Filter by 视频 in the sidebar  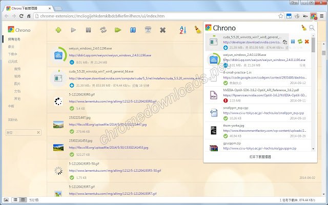coord(17,76)
